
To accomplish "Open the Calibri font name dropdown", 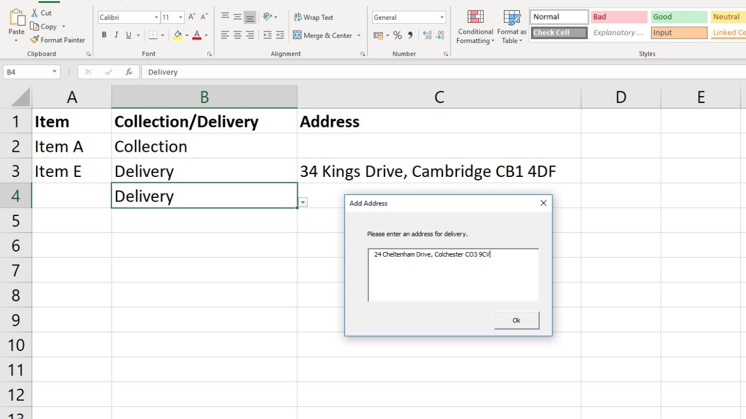I will pos(156,17).
